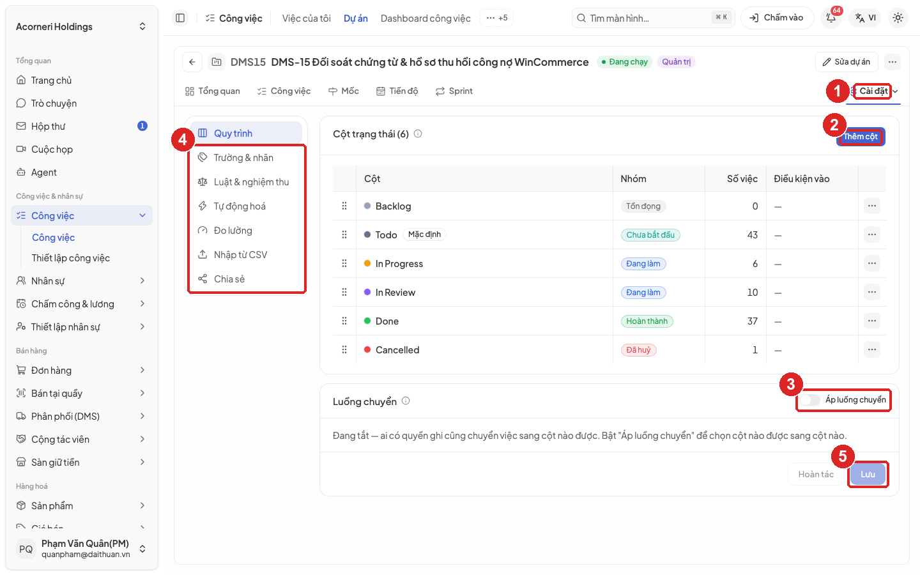Open row actions menu for In Progress
Screen dimensions: 920x575
click(x=872, y=263)
